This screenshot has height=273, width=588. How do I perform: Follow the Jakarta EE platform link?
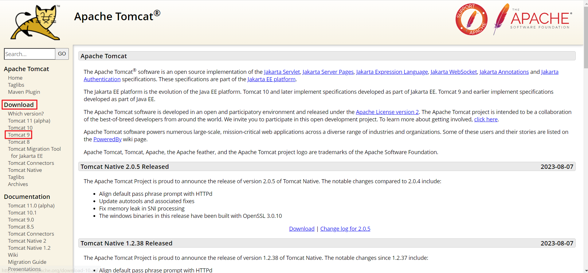[271, 79]
